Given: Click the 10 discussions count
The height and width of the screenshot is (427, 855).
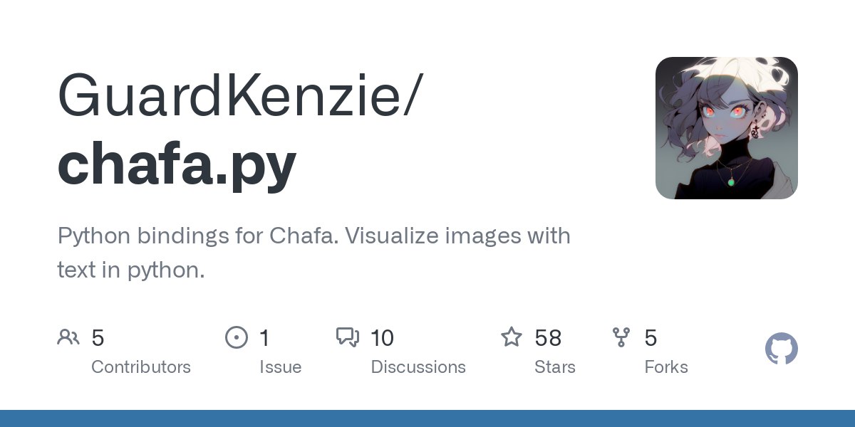Looking at the screenshot, I should coord(382,338).
